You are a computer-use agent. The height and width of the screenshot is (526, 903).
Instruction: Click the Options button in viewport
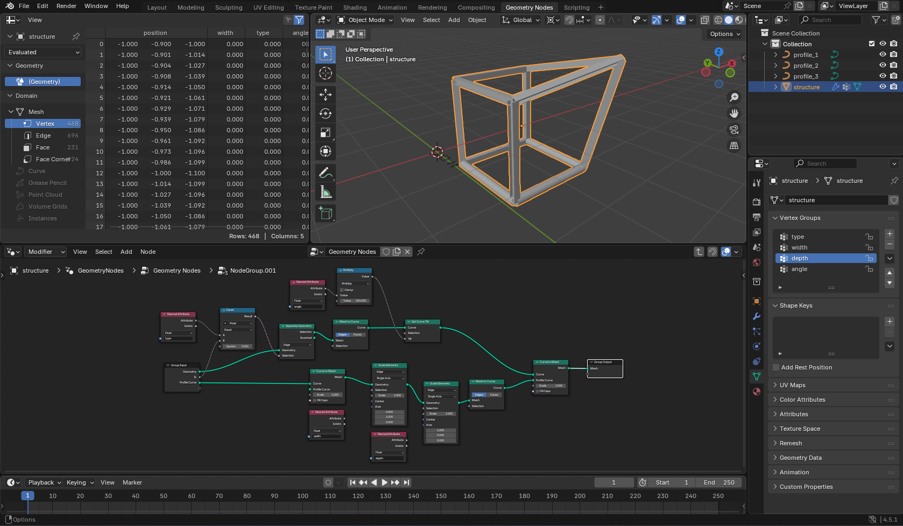(724, 34)
